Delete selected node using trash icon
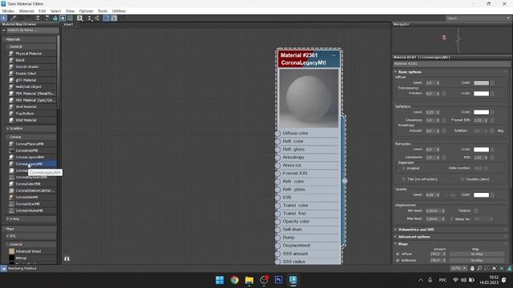This screenshot has width=513, height=288. tap(38, 18)
